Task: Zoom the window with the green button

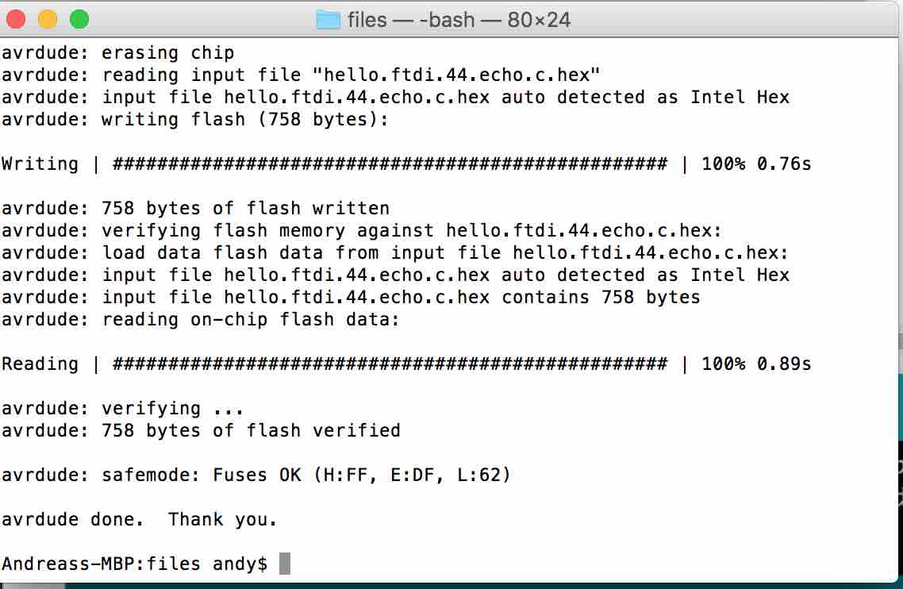Action: pos(79,20)
